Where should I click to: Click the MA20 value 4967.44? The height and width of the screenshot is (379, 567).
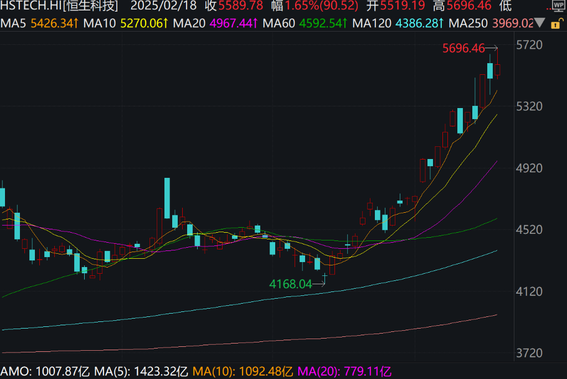pyautogui.click(x=234, y=23)
